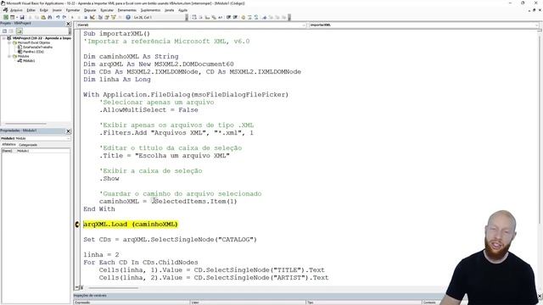Image resolution: width=543 pixels, height=305 pixels.
Task: Open the insert object dropdown arrow beside UserForm
Action: pos(17,17)
